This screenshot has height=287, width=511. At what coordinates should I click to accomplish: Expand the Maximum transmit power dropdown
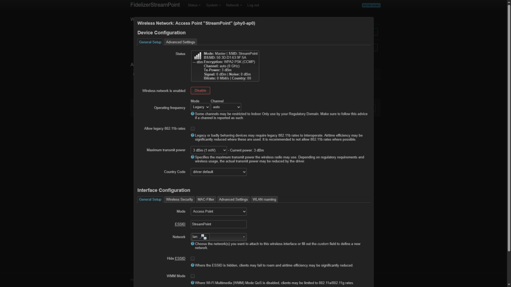coord(209,150)
